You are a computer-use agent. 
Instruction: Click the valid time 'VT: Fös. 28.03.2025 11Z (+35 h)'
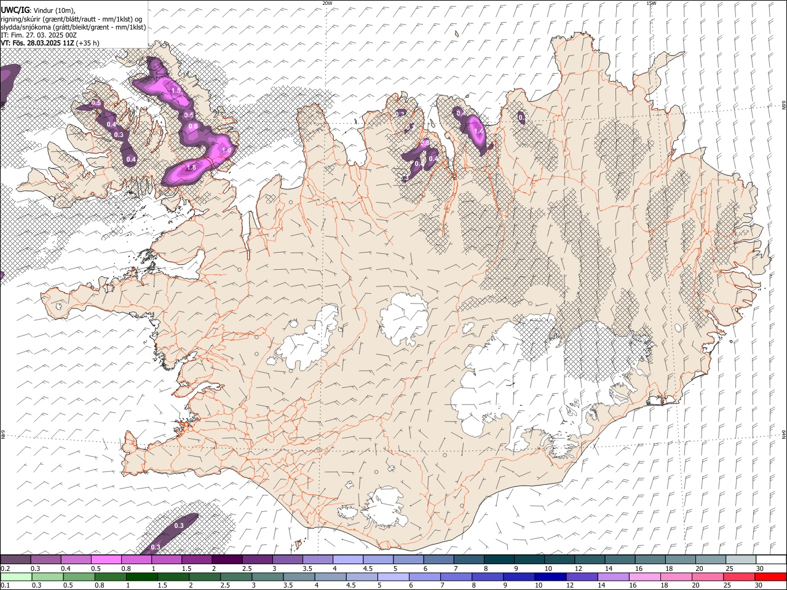50,43
